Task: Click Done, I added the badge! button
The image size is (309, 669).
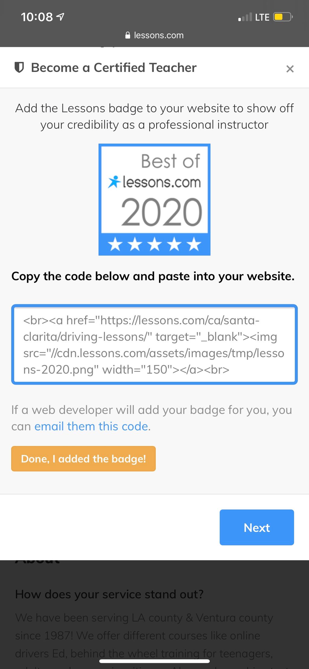Action: [83, 459]
